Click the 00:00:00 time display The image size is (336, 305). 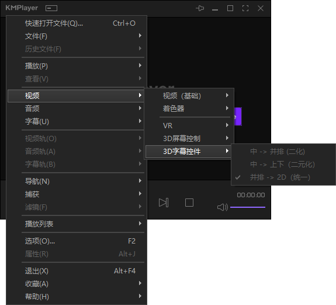pyautogui.click(x=251, y=195)
